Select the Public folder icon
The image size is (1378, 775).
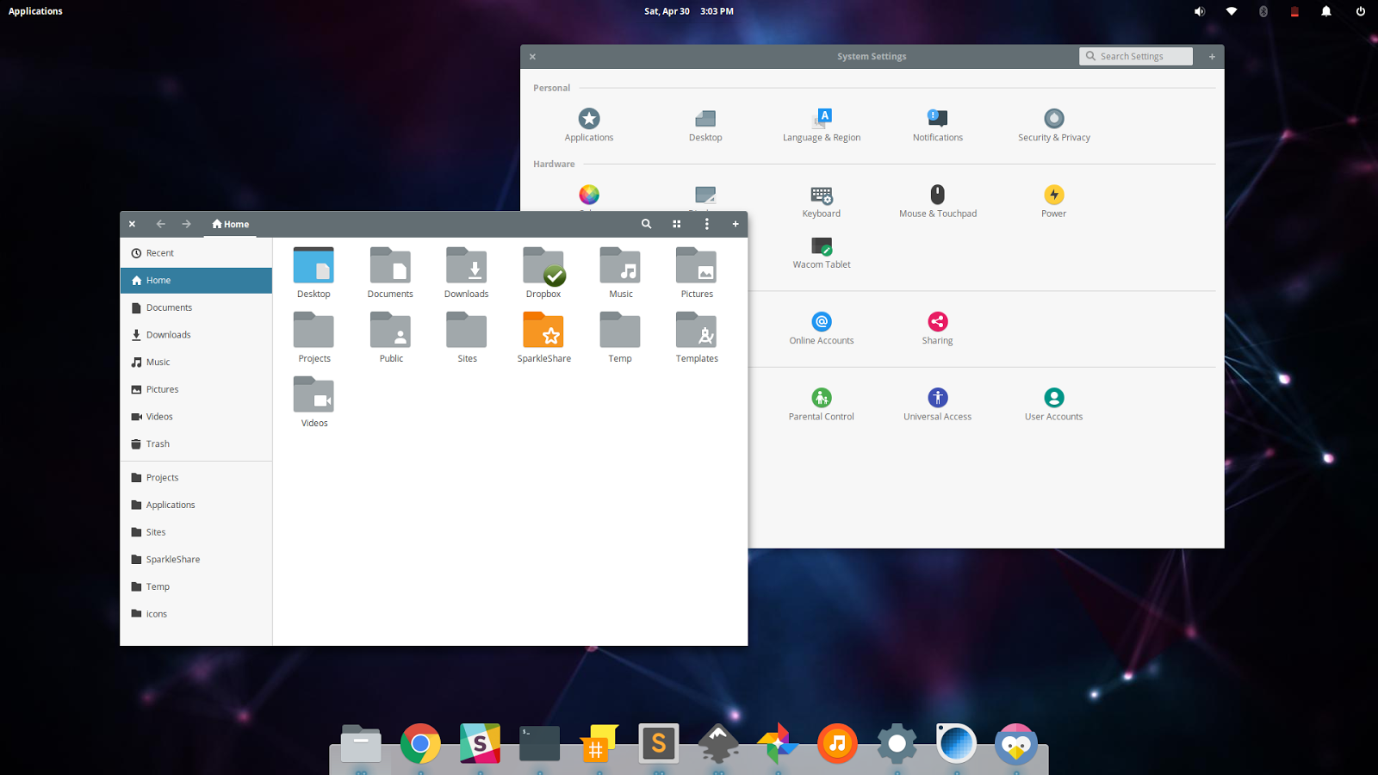click(x=390, y=331)
